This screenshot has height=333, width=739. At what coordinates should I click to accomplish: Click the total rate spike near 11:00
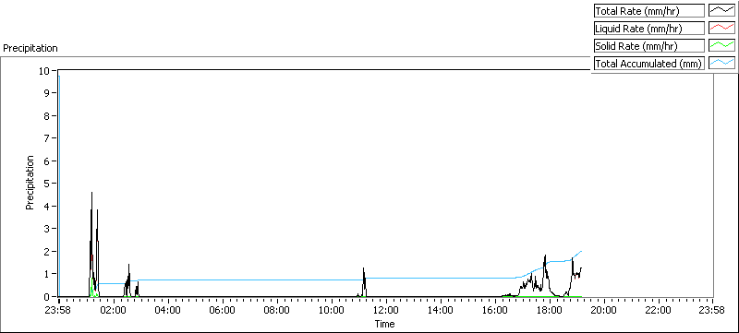[x=363, y=268]
